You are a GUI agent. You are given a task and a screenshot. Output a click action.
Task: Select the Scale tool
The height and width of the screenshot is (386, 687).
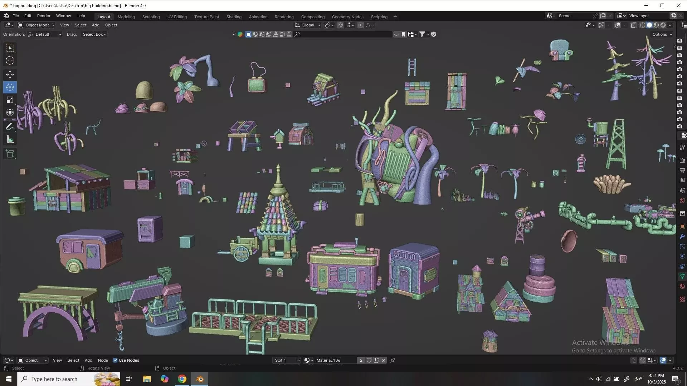(x=10, y=100)
